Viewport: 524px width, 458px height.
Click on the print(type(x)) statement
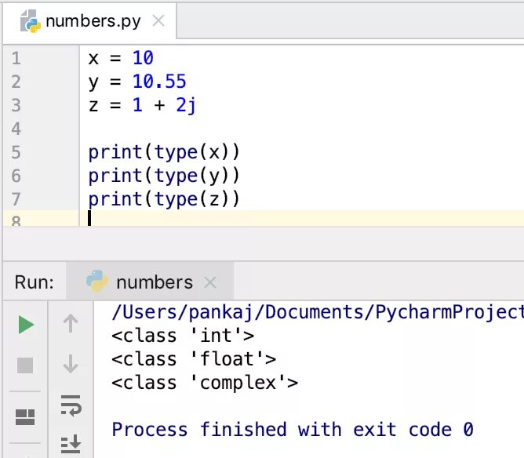pyautogui.click(x=164, y=152)
